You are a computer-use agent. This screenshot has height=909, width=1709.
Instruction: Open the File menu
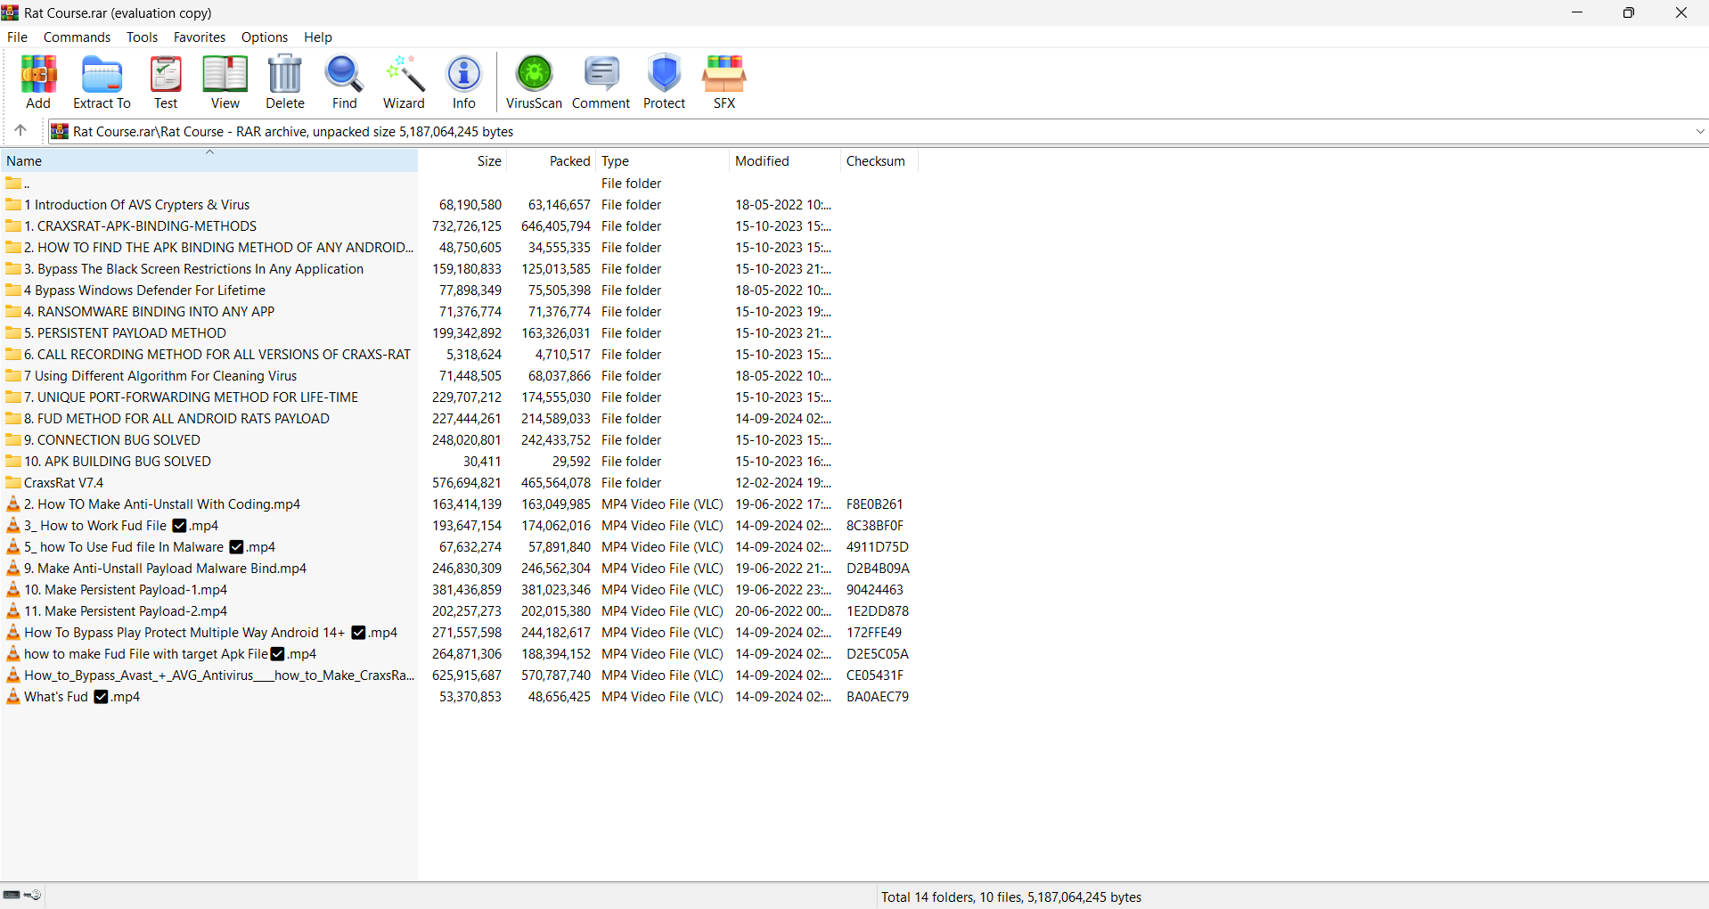[17, 37]
